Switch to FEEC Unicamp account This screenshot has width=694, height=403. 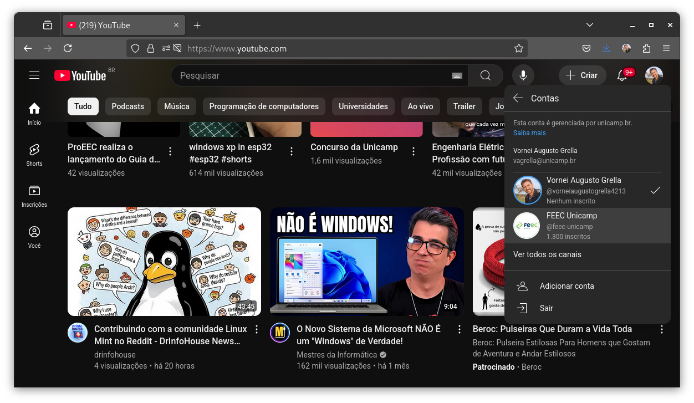(x=588, y=226)
